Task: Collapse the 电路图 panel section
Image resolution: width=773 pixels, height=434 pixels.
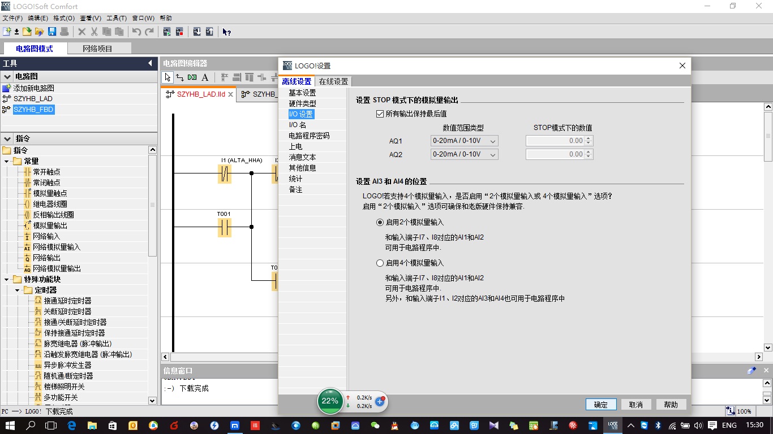Action: [7, 76]
